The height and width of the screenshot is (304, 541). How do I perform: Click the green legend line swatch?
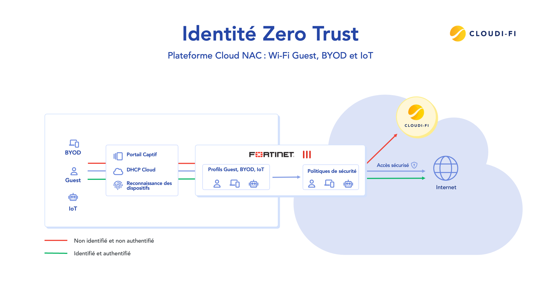coord(56,253)
